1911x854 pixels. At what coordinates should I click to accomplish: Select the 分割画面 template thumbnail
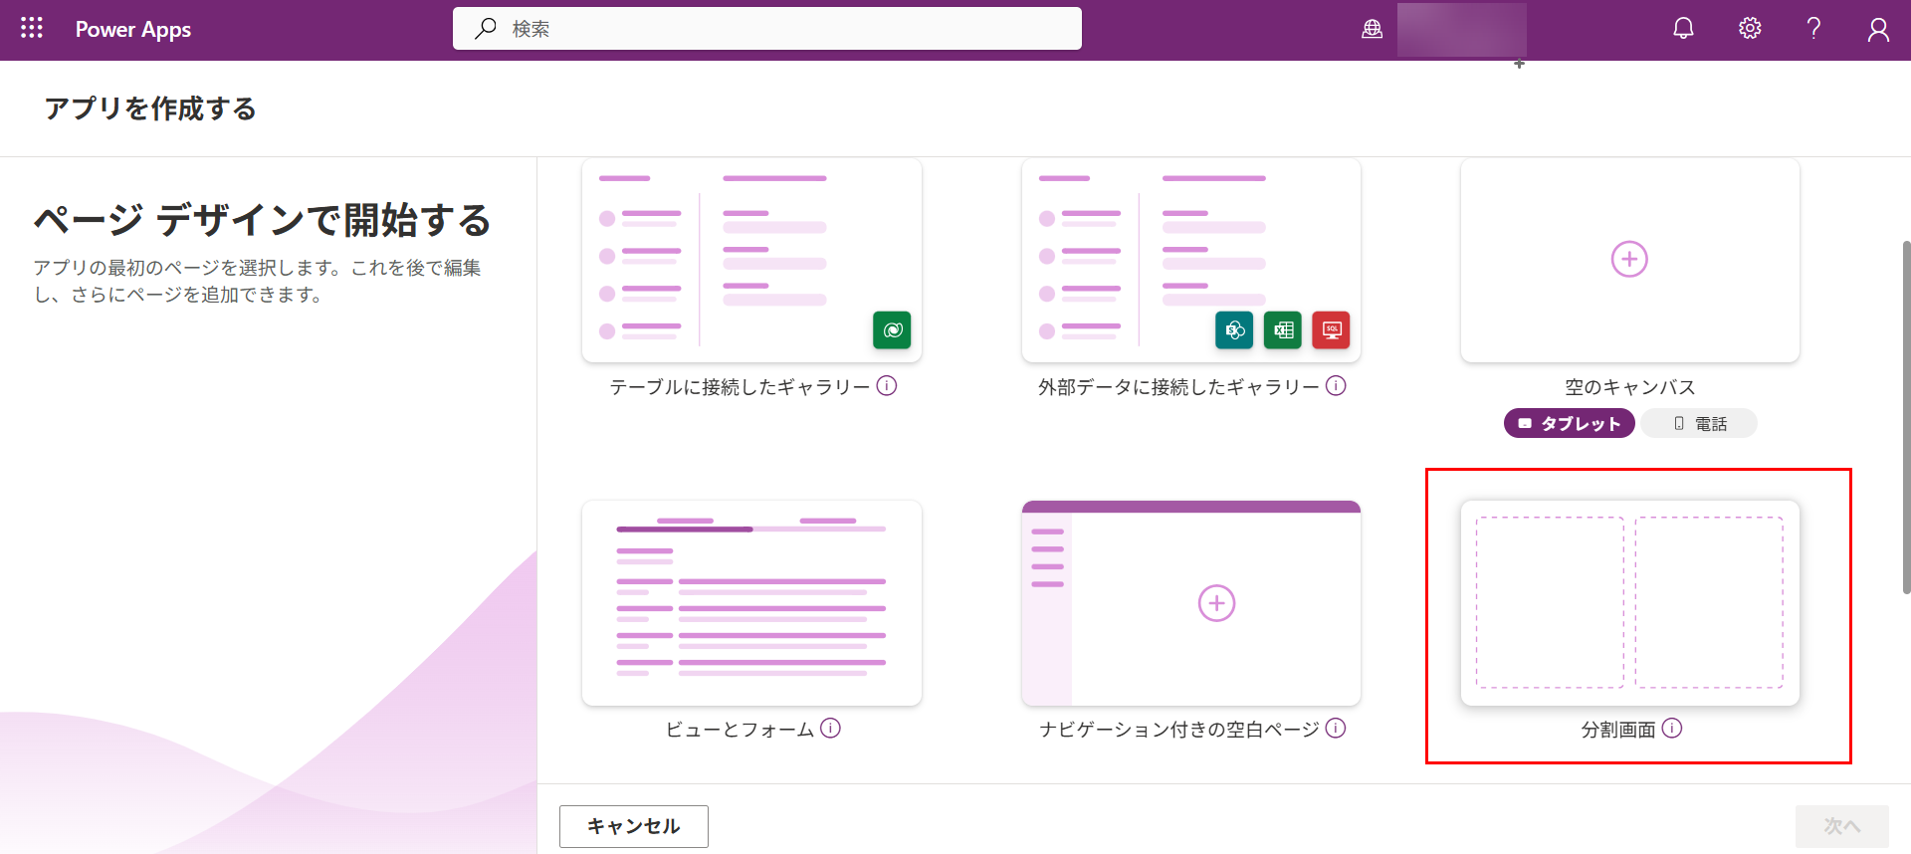coord(1629,602)
